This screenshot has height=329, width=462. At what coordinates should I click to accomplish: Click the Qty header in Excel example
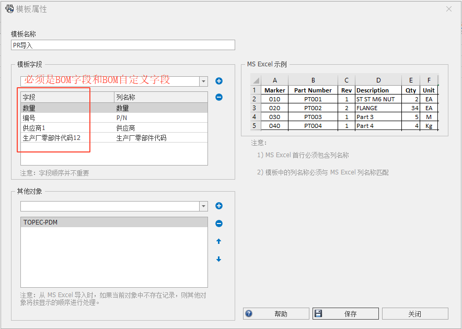[411, 90]
